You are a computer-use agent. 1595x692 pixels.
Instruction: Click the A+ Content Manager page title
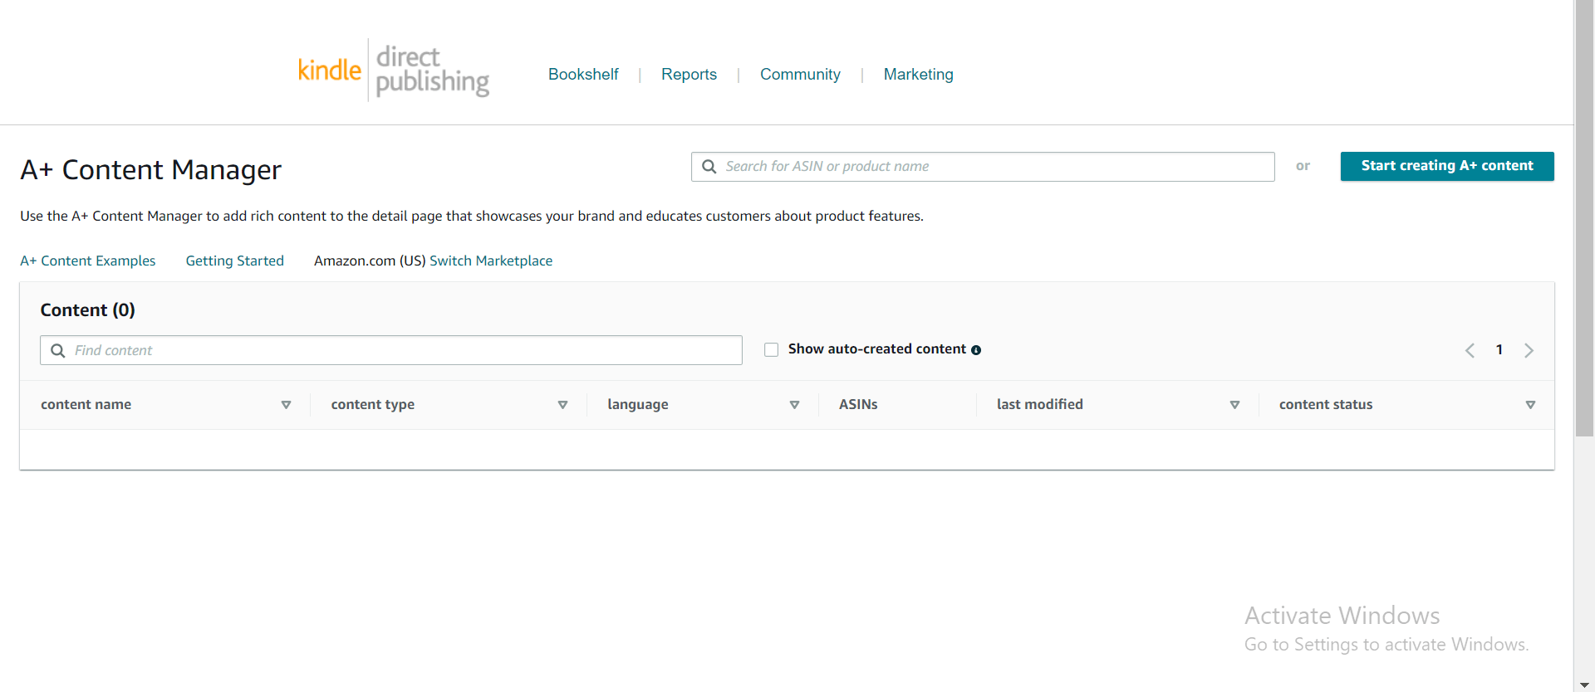pos(151,170)
